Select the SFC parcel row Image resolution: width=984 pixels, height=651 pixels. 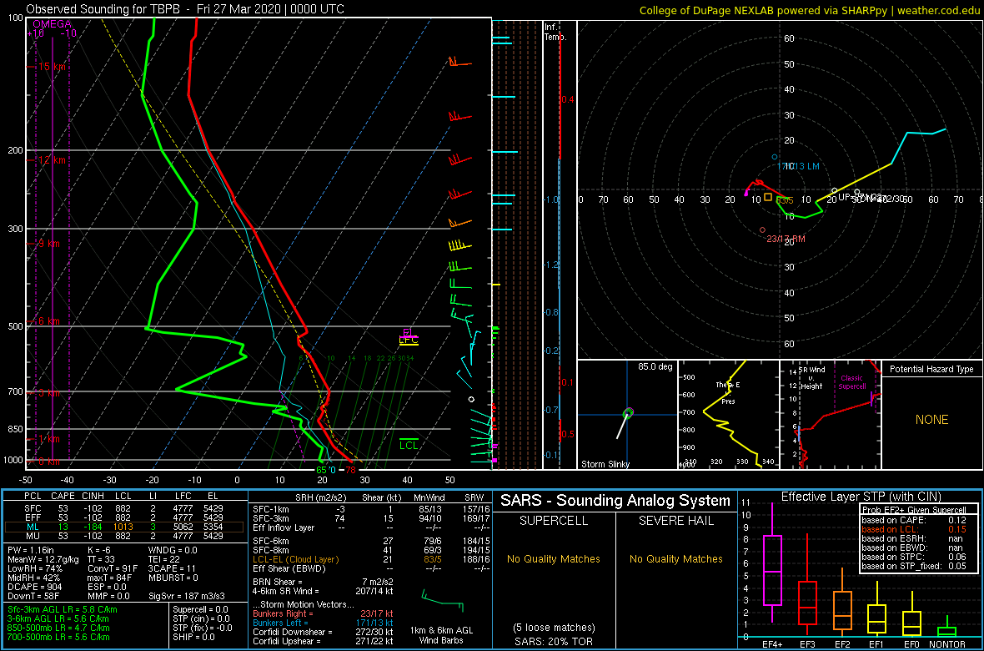[x=126, y=508]
